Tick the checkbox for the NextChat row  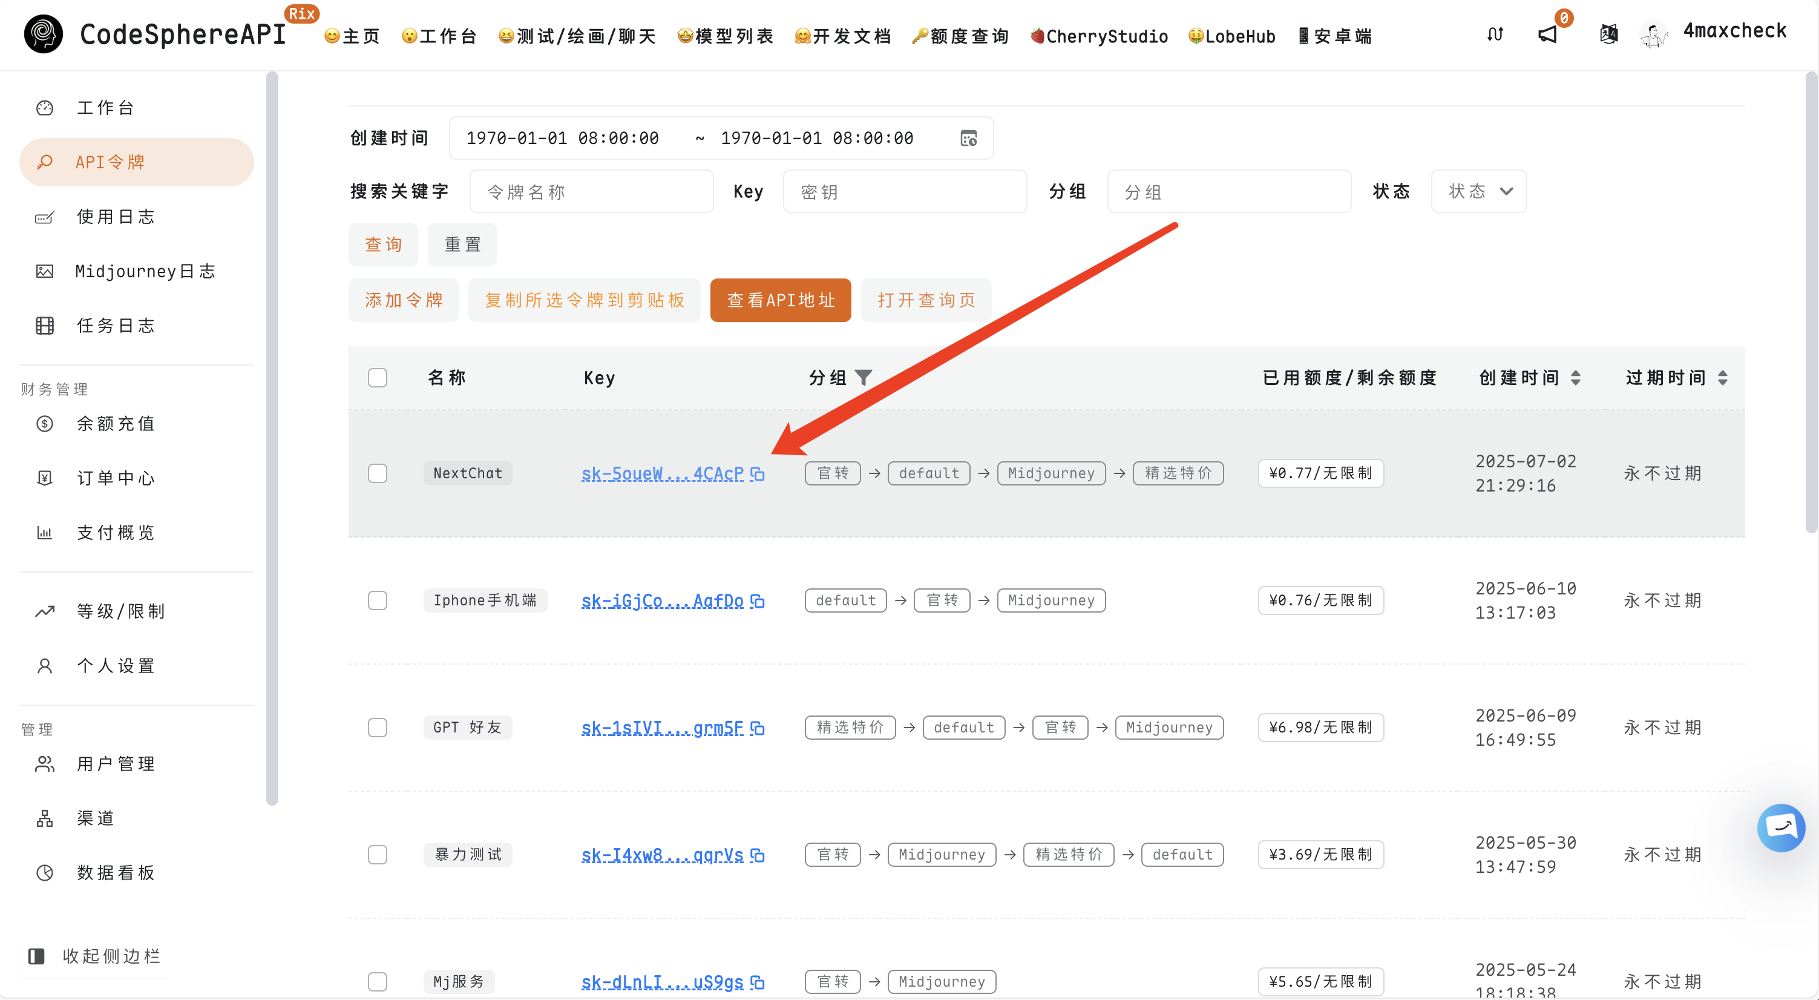[378, 473]
